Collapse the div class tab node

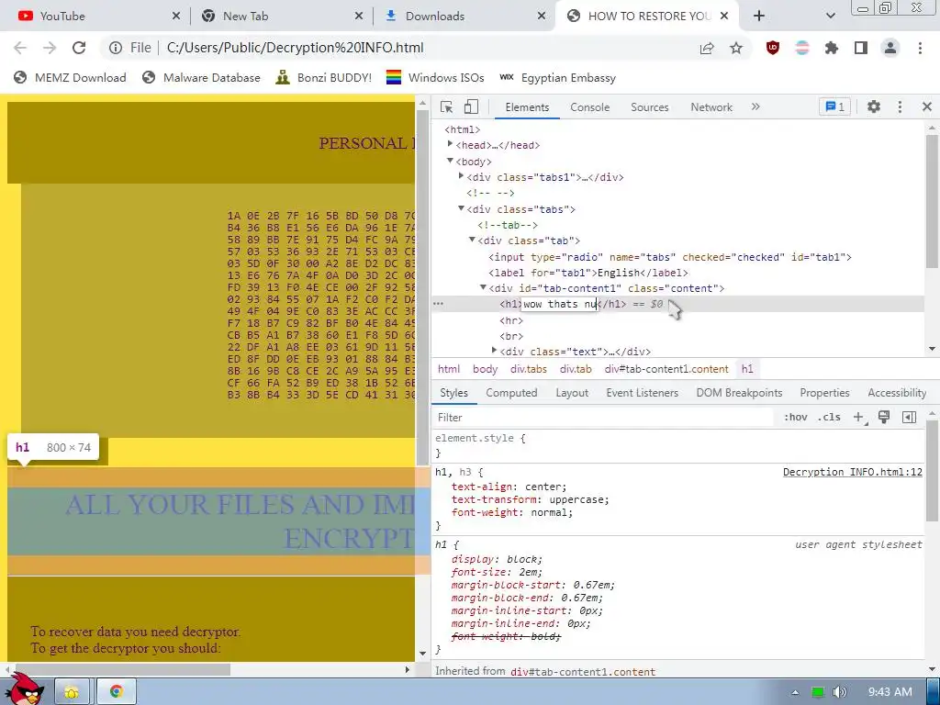(472, 240)
